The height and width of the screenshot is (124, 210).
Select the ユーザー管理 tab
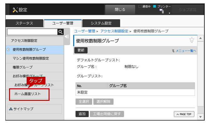[63, 23]
